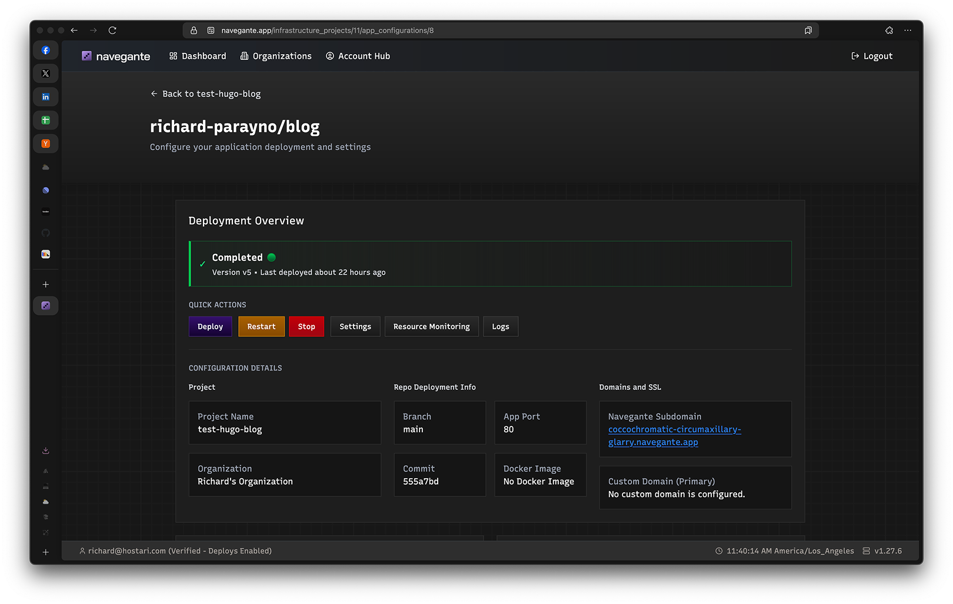Open Facebook from the browser sidebar

pos(45,50)
